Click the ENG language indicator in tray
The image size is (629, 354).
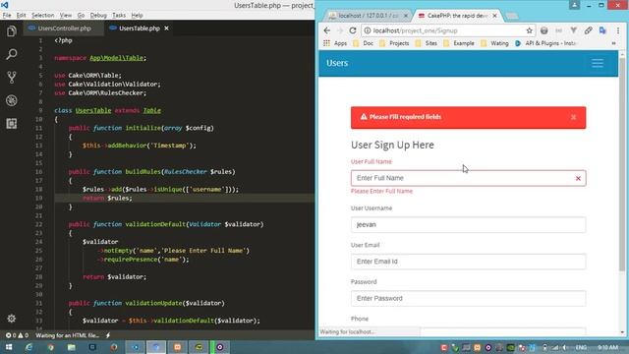click(x=581, y=347)
